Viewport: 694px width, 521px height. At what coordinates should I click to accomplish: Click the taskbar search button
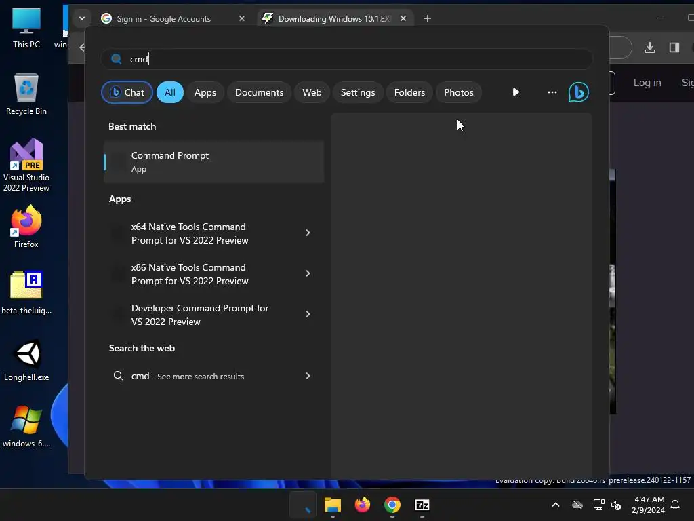pyautogui.click(x=303, y=505)
